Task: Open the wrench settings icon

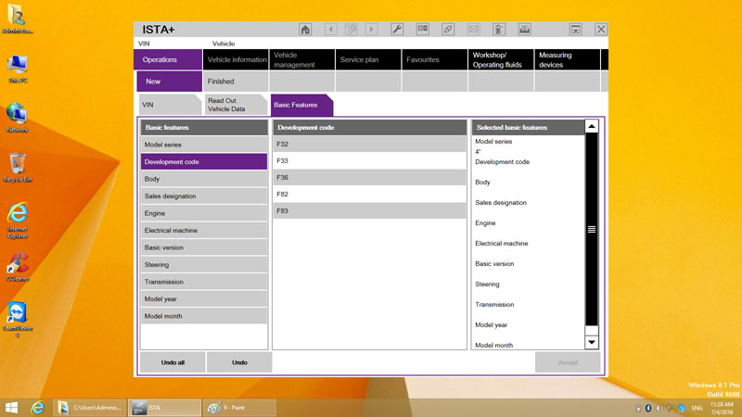Action: tap(397, 30)
